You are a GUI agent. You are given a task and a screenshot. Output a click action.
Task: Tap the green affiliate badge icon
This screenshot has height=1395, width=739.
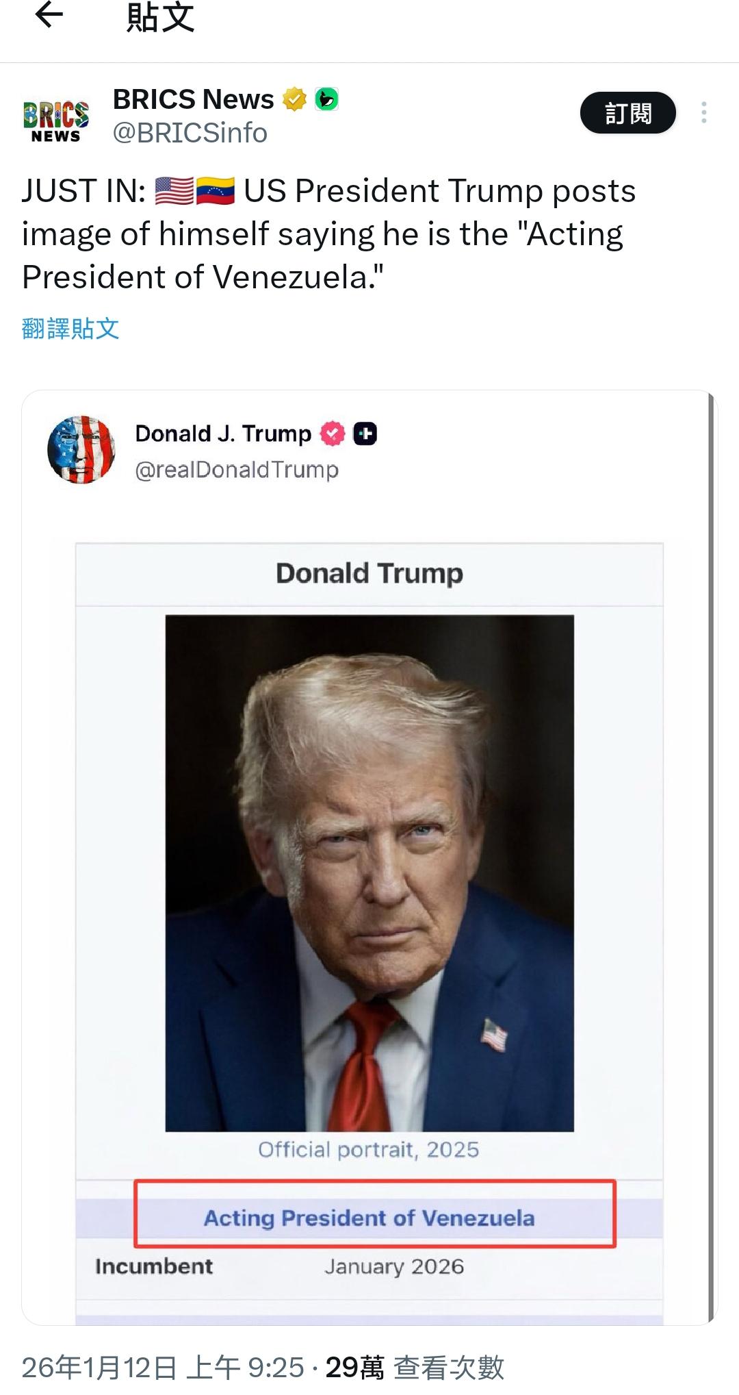(x=326, y=100)
